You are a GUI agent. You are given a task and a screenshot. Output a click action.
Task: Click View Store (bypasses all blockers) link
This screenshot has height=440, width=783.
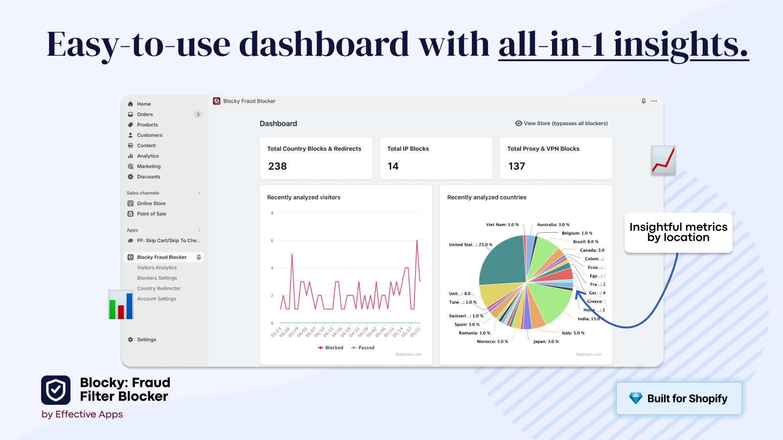click(x=566, y=123)
